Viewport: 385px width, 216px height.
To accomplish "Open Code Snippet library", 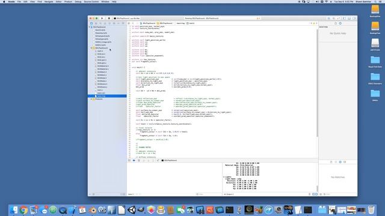I will [x=336, y=162].
